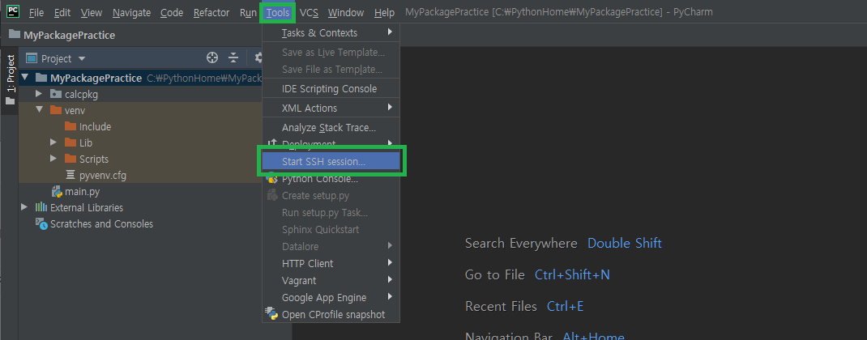Open Tasks & Contexts submenu
The height and width of the screenshot is (340, 867).
pyautogui.click(x=331, y=32)
